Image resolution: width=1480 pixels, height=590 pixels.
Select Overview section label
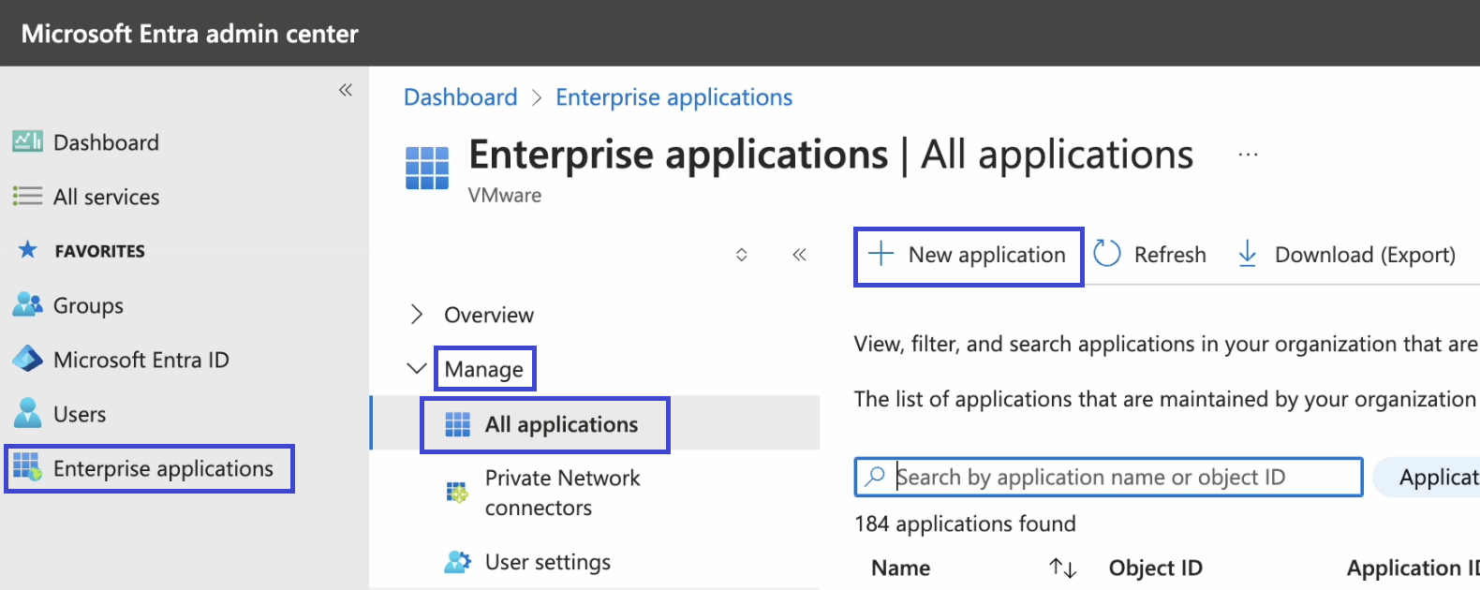click(x=489, y=315)
